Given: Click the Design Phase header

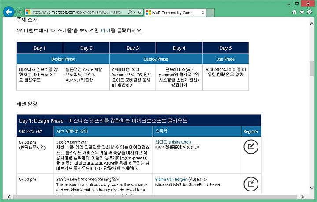Looking at the screenshot, I should (x=63, y=59).
